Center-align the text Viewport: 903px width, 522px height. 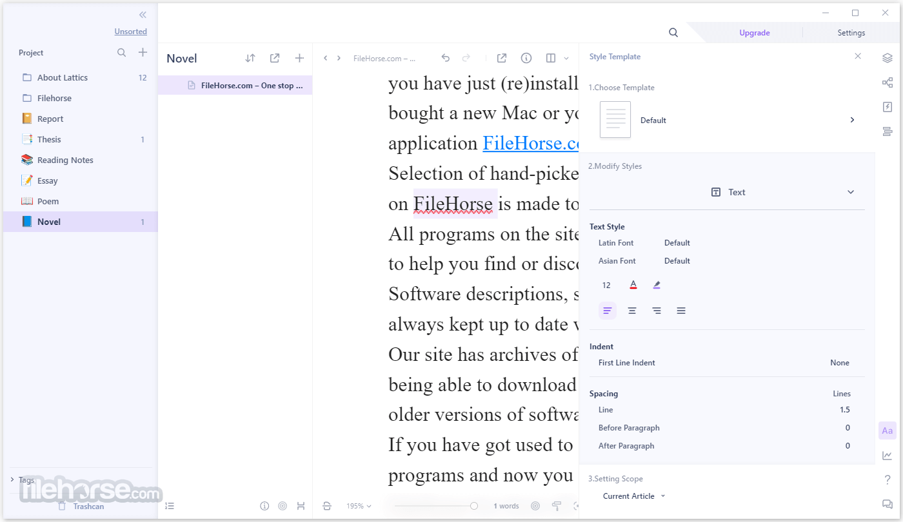632,311
